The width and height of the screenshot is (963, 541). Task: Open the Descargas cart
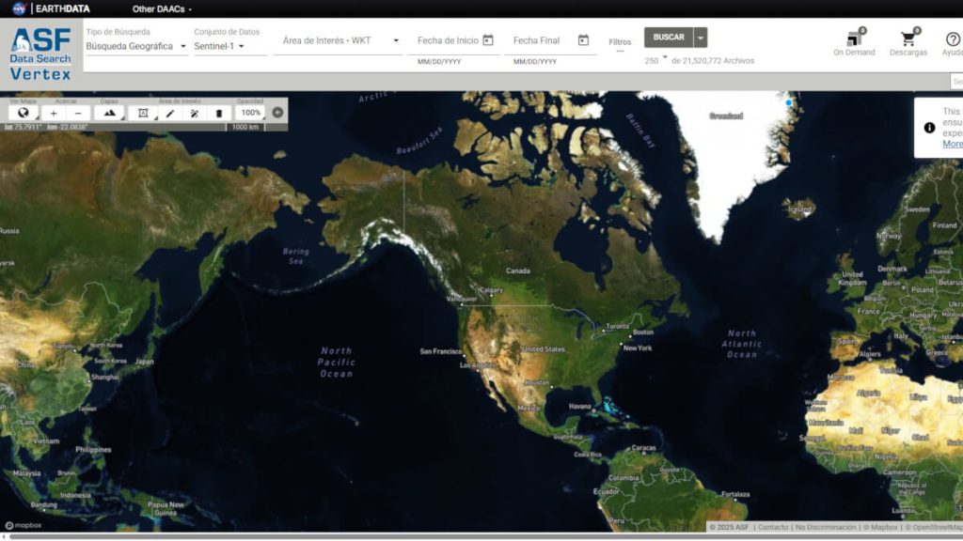(908, 43)
